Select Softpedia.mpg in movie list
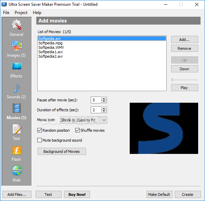 point(102,43)
